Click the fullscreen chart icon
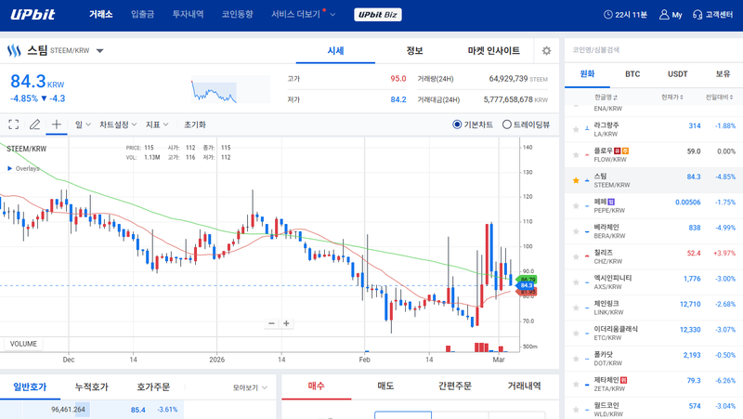The width and height of the screenshot is (743, 419). [14, 124]
